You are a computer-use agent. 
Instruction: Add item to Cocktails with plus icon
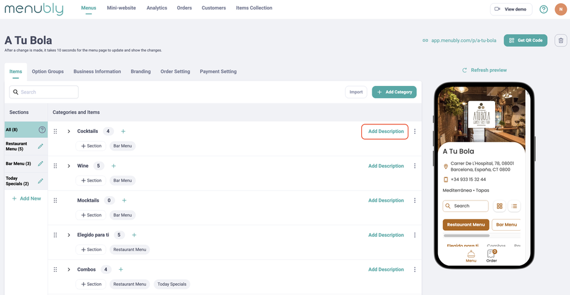(123, 131)
